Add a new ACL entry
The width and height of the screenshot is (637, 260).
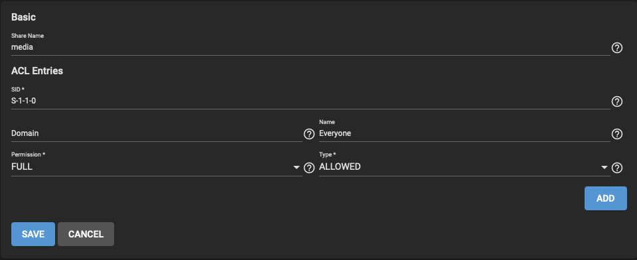[605, 198]
